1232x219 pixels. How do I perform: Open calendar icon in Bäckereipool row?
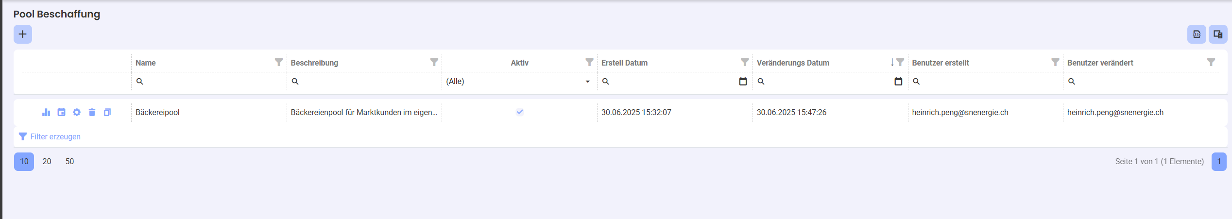pyautogui.click(x=61, y=112)
